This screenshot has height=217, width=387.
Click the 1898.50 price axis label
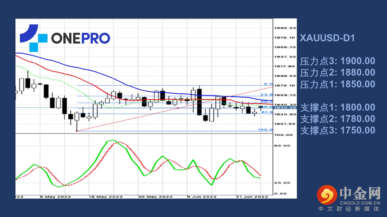pos(285,76)
